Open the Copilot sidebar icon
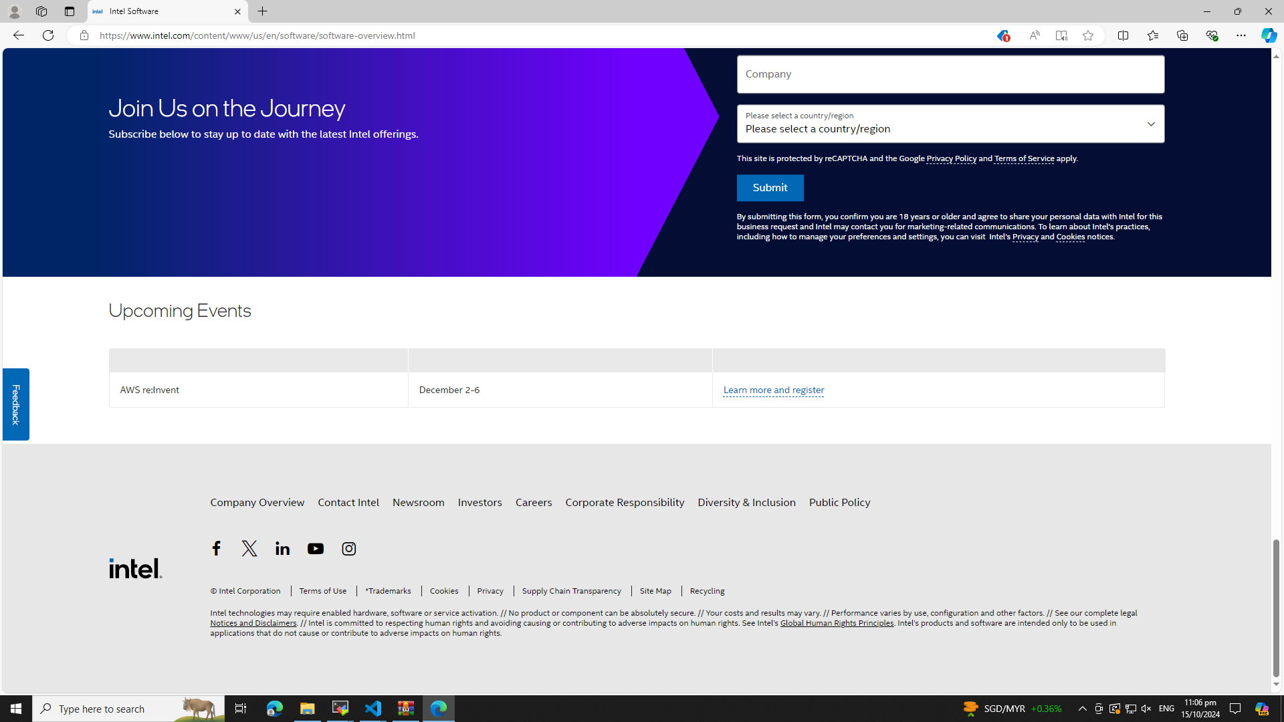 pos(1269,35)
